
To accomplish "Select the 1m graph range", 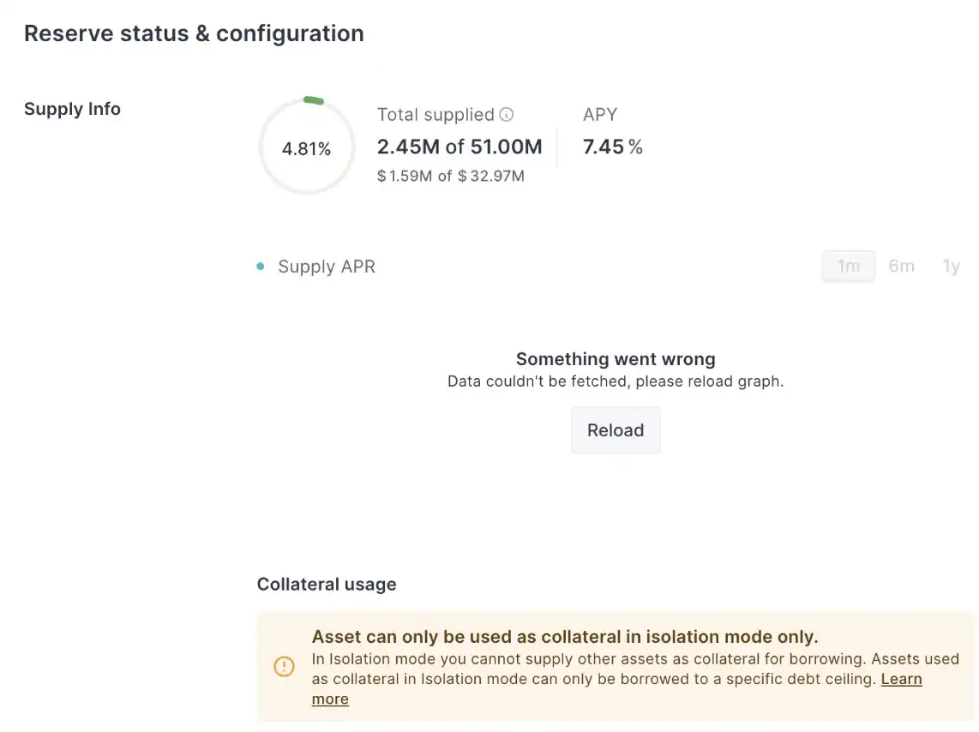I will tap(848, 267).
